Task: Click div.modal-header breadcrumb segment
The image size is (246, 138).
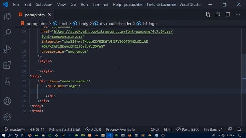Action: tap(116, 24)
